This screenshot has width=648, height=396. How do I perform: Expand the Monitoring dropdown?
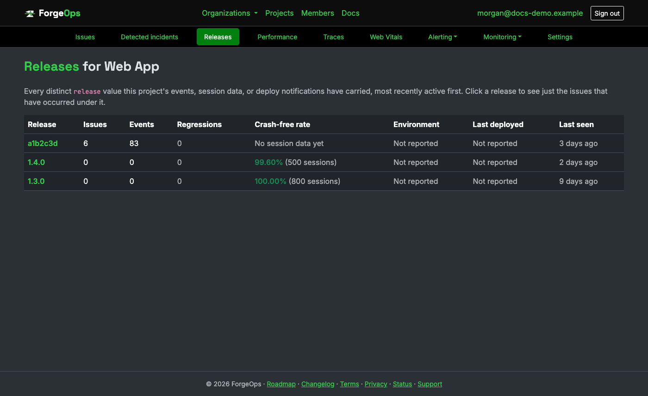click(x=502, y=37)
